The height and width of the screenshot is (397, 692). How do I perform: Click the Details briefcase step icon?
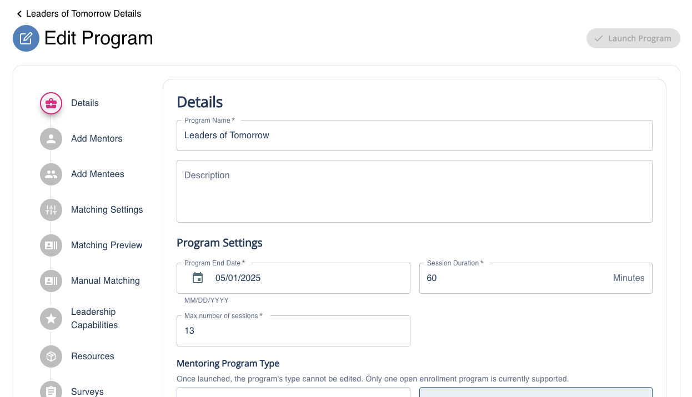[x=51, y=103]
